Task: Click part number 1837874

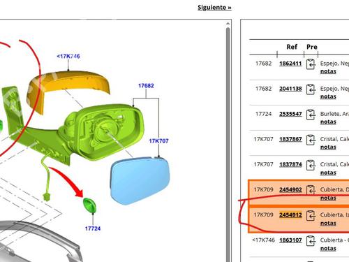Action: 290,164
